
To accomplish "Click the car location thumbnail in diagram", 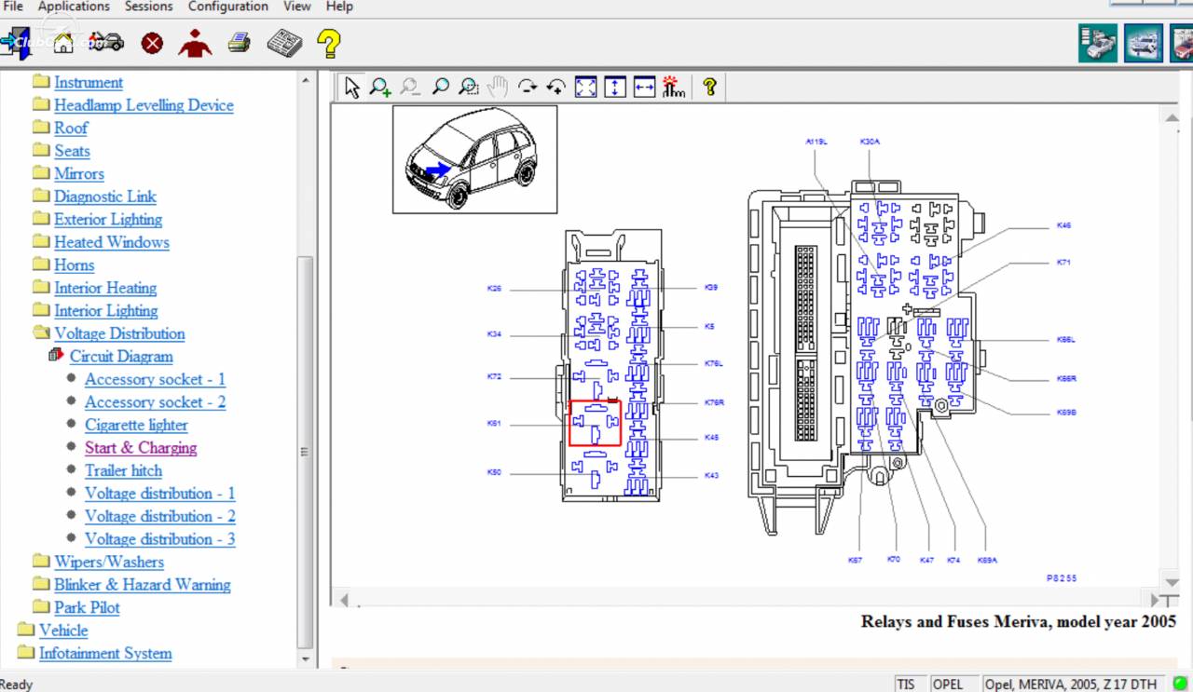I will click(x=474, y=159).
